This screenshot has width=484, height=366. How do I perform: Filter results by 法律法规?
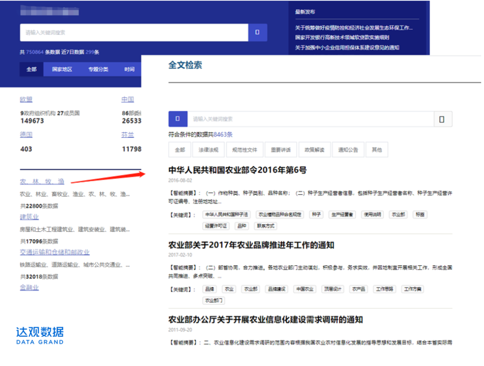208,150
